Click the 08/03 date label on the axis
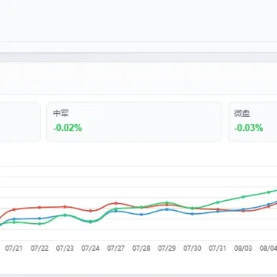 (x=243, y=249)
